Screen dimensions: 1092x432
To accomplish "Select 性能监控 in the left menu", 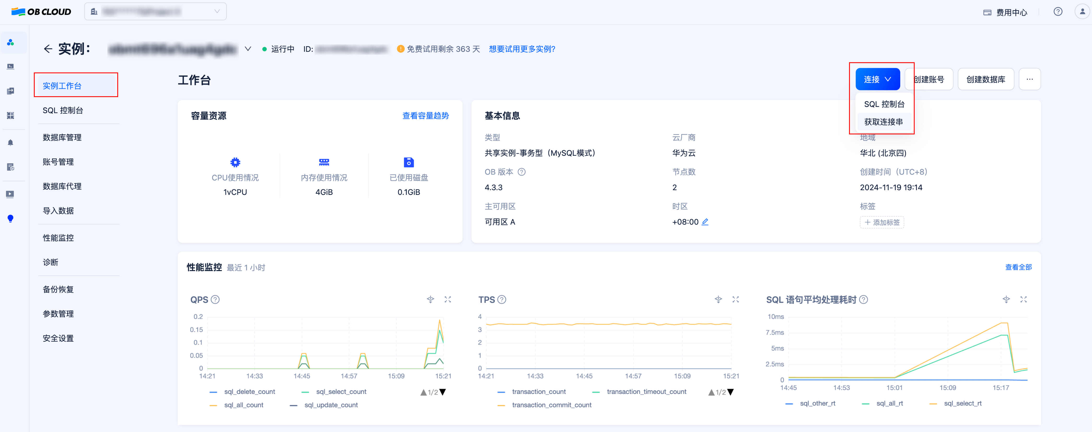I will pyautogui.click(x=58, y=237).
